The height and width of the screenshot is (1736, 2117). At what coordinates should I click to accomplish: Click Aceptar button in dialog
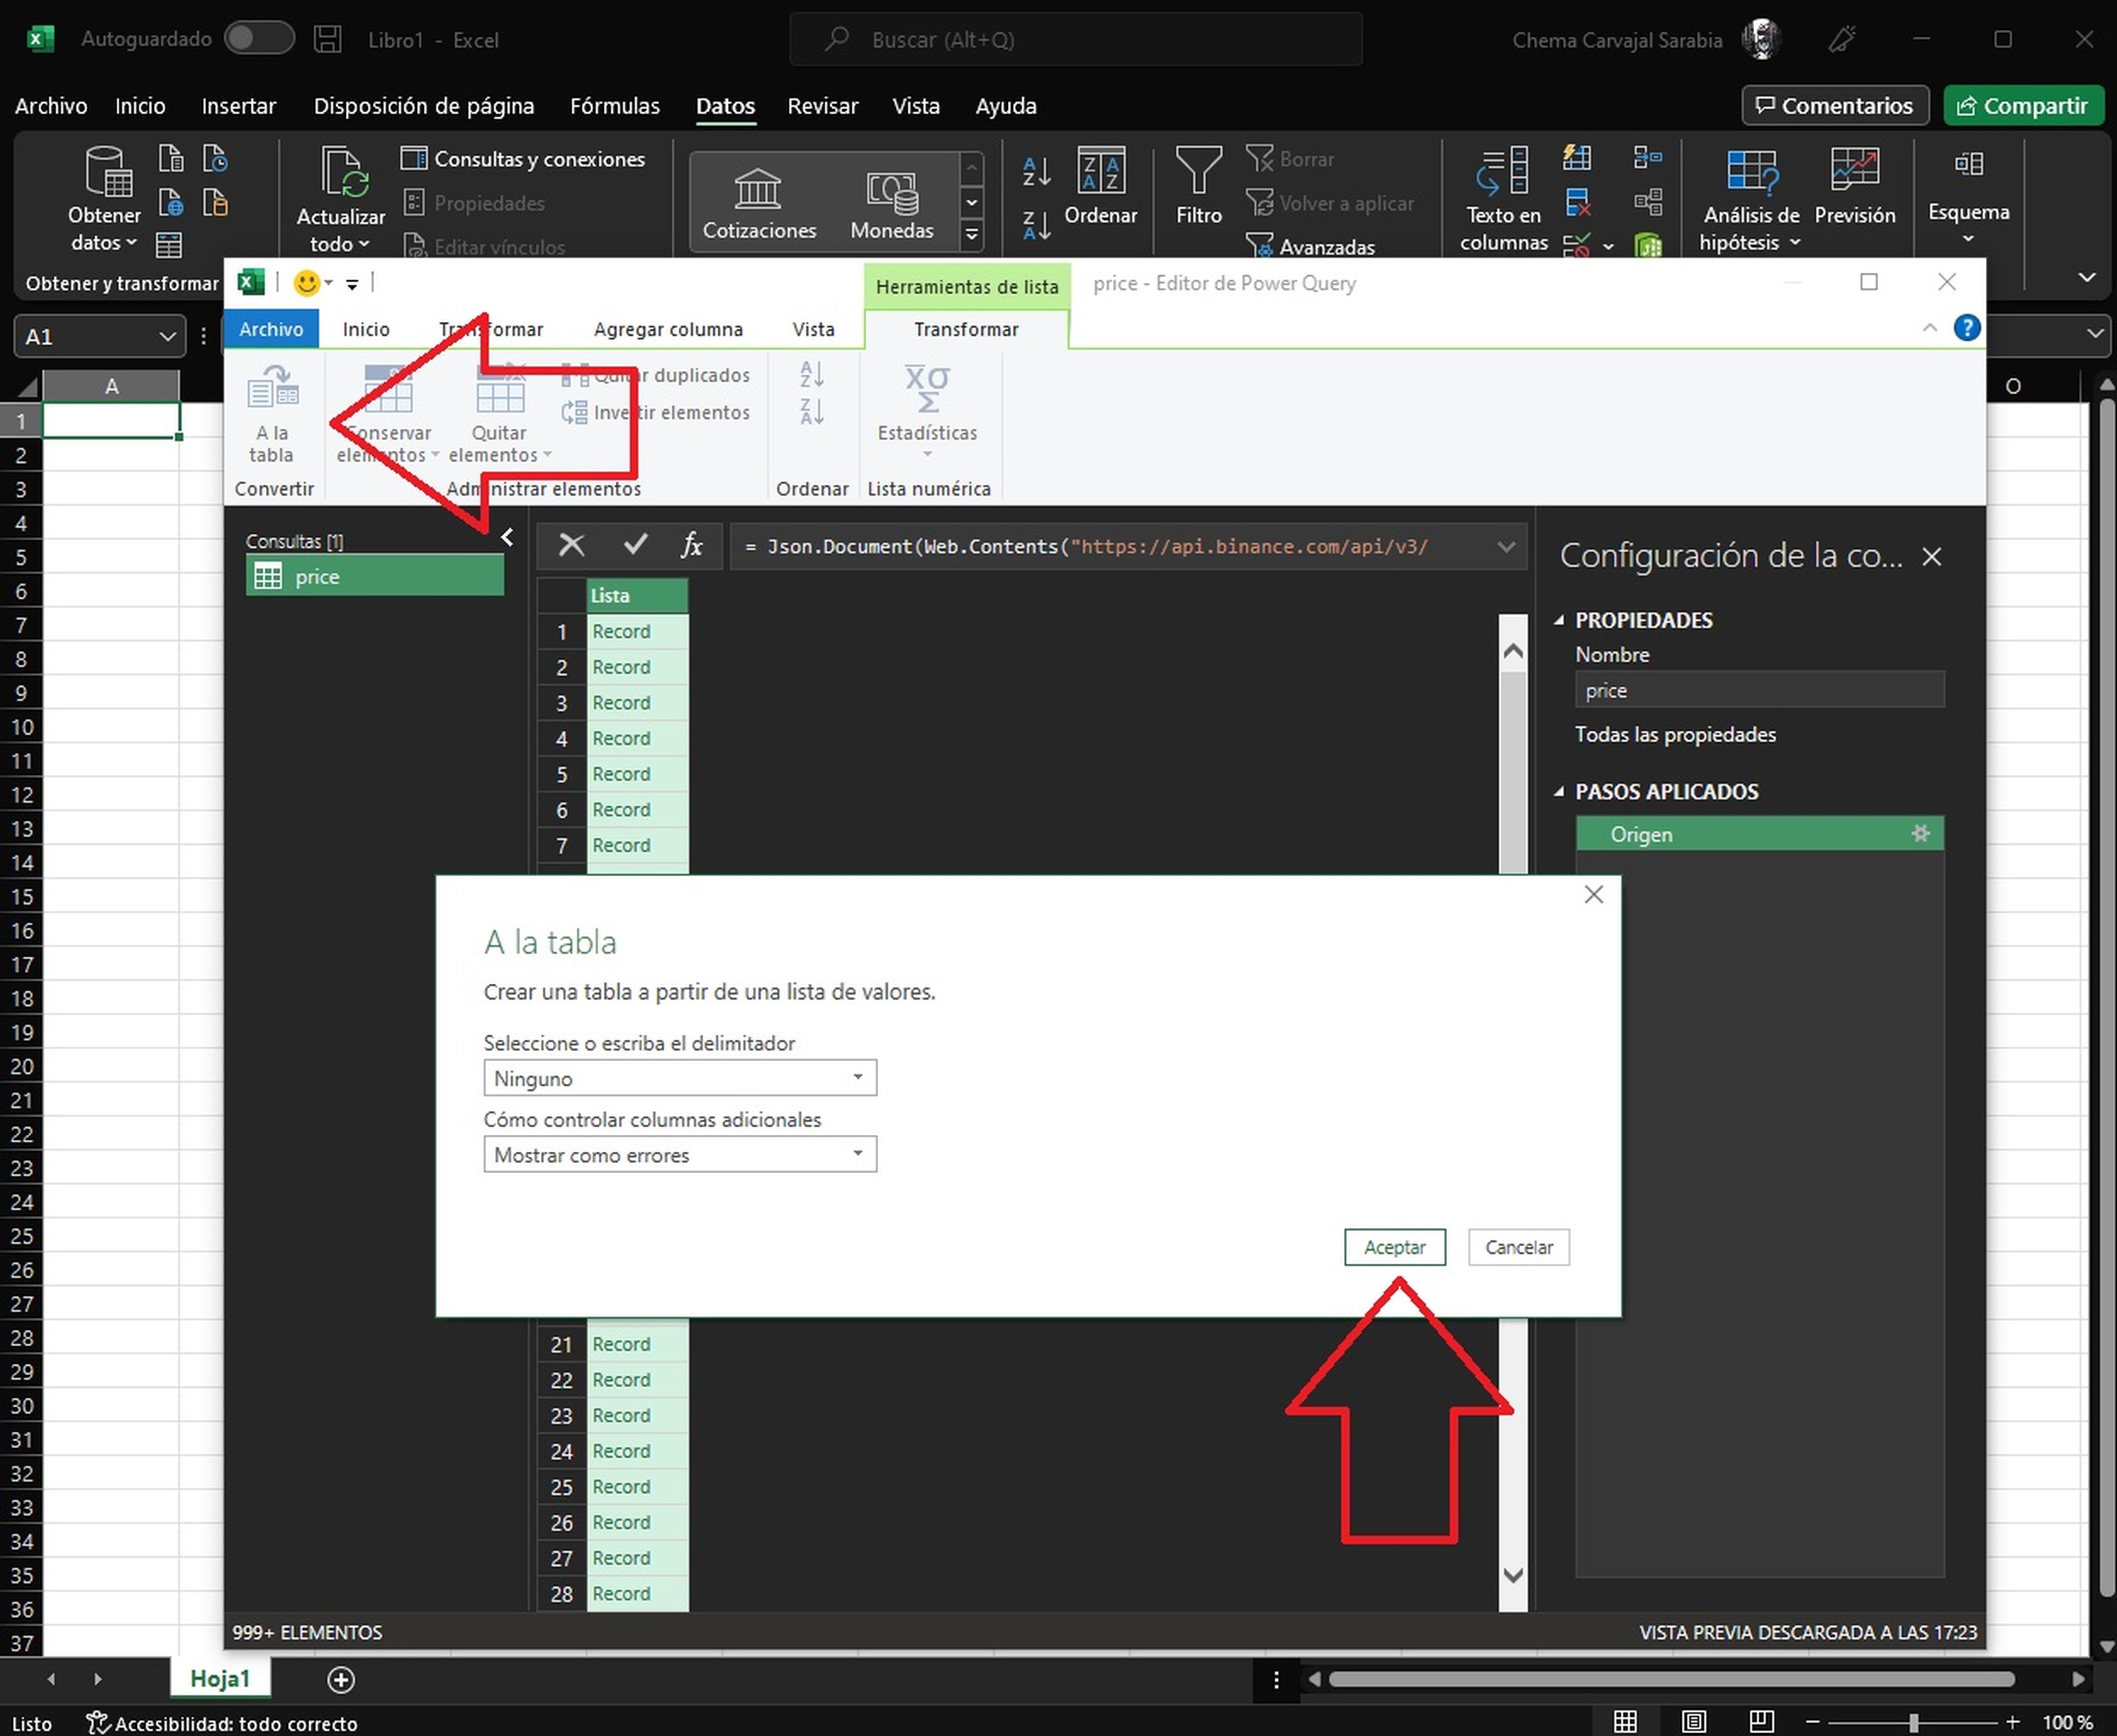[x=1394, y=1247]
